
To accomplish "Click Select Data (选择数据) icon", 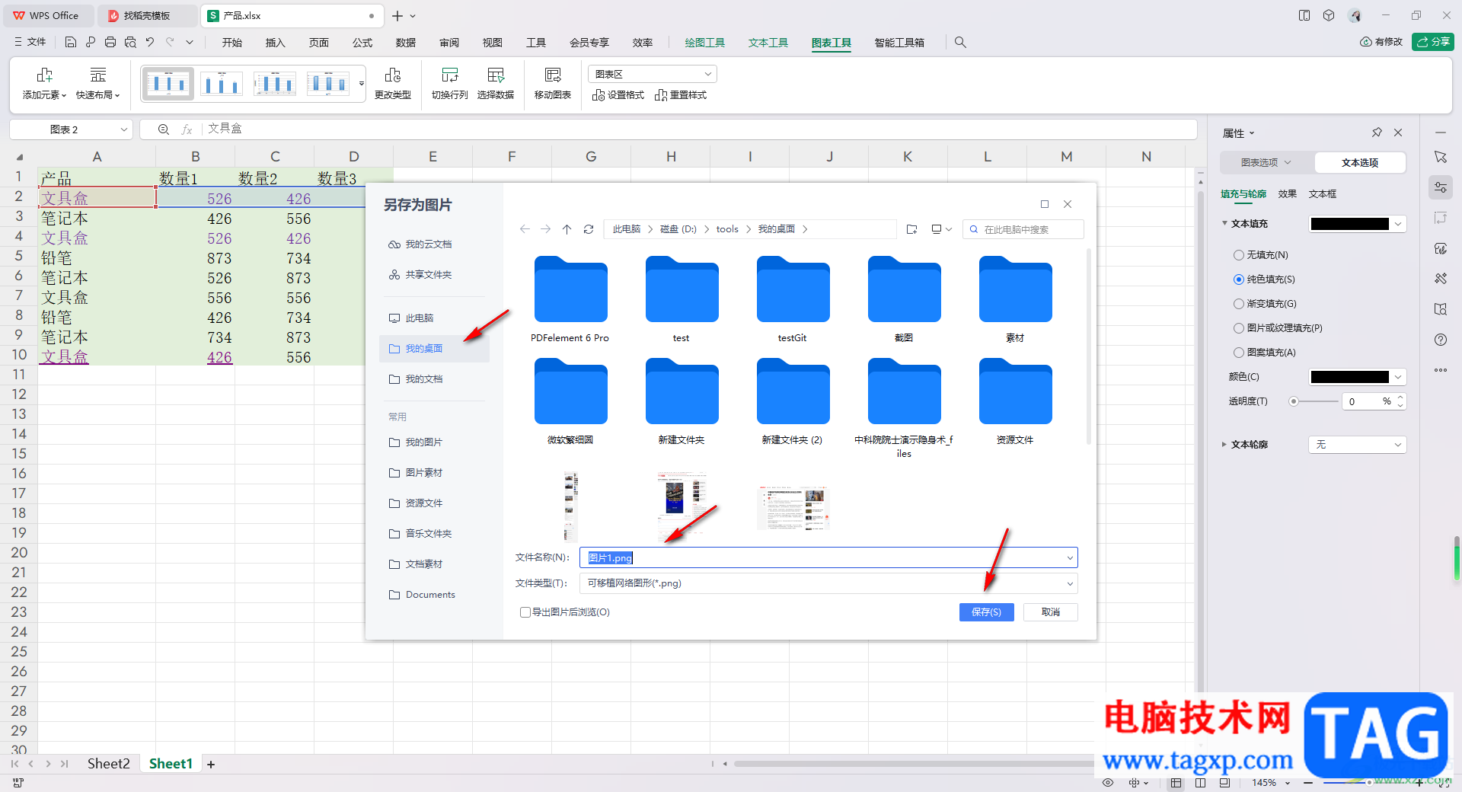I will [x=496, y=75].
